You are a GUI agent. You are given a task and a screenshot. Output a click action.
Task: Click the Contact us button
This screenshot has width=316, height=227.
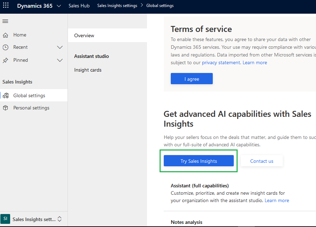pyautogui.click(x=262, y=161)
